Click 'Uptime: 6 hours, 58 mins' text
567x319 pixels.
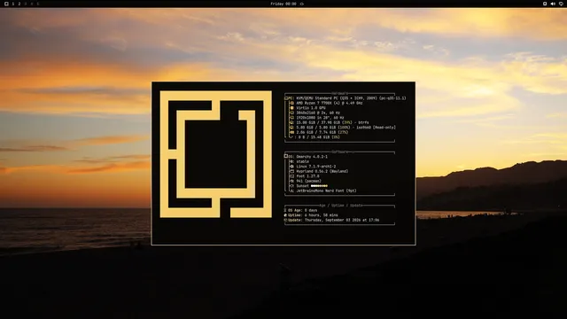(x=313, y=215)
